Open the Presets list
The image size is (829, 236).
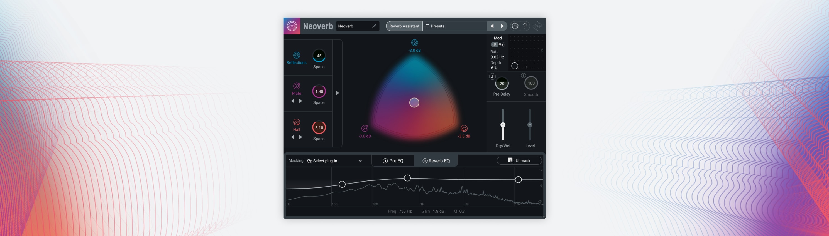tap(455, 26)
